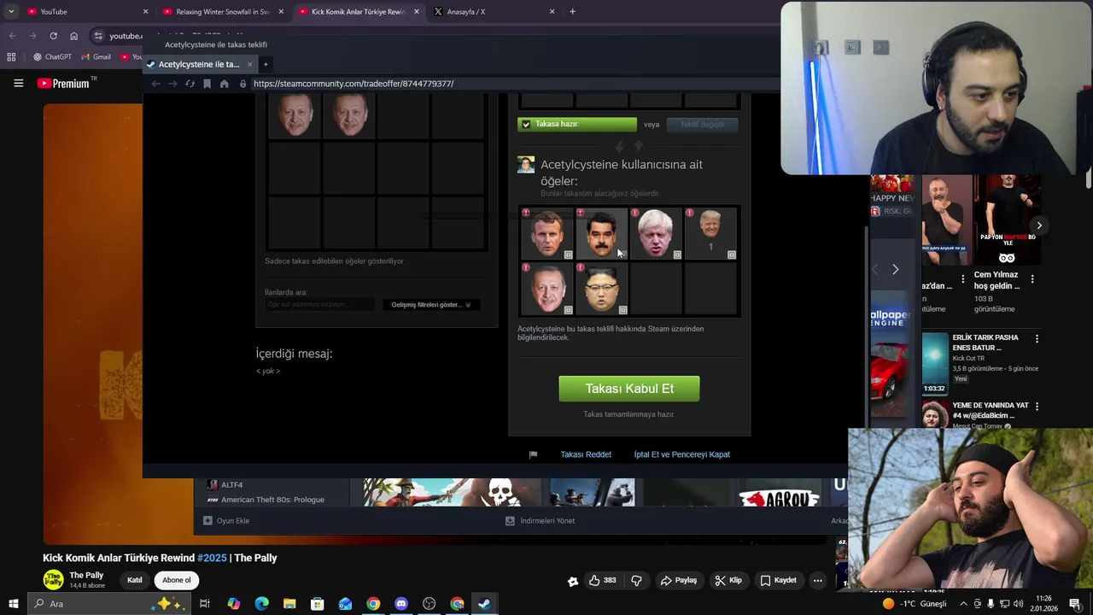Go back in the Steam trade window

coord(155,84)
